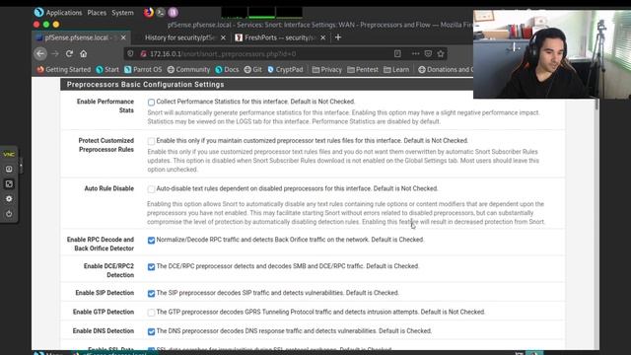Click the VNC power disconnect icon

coord(9,214)
